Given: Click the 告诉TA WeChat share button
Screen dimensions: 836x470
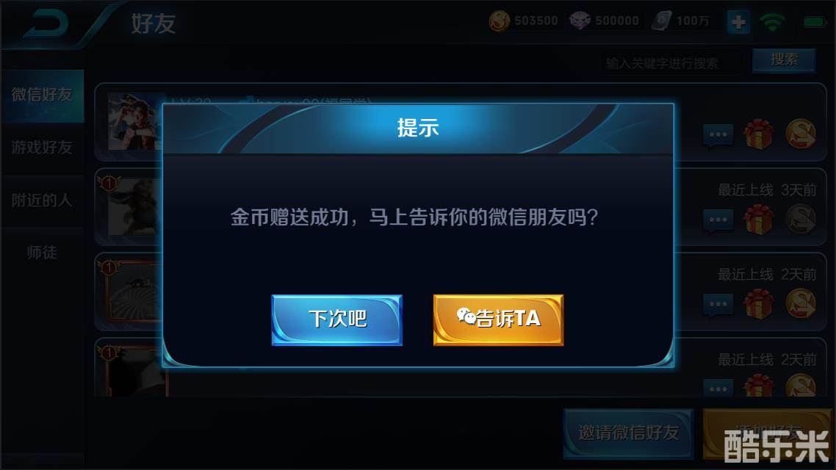Looking at the screenshot, I should click(499, 319).
